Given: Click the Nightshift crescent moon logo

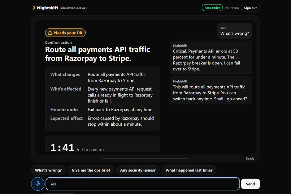Looking at the screenshot, I should click(34, 8).
